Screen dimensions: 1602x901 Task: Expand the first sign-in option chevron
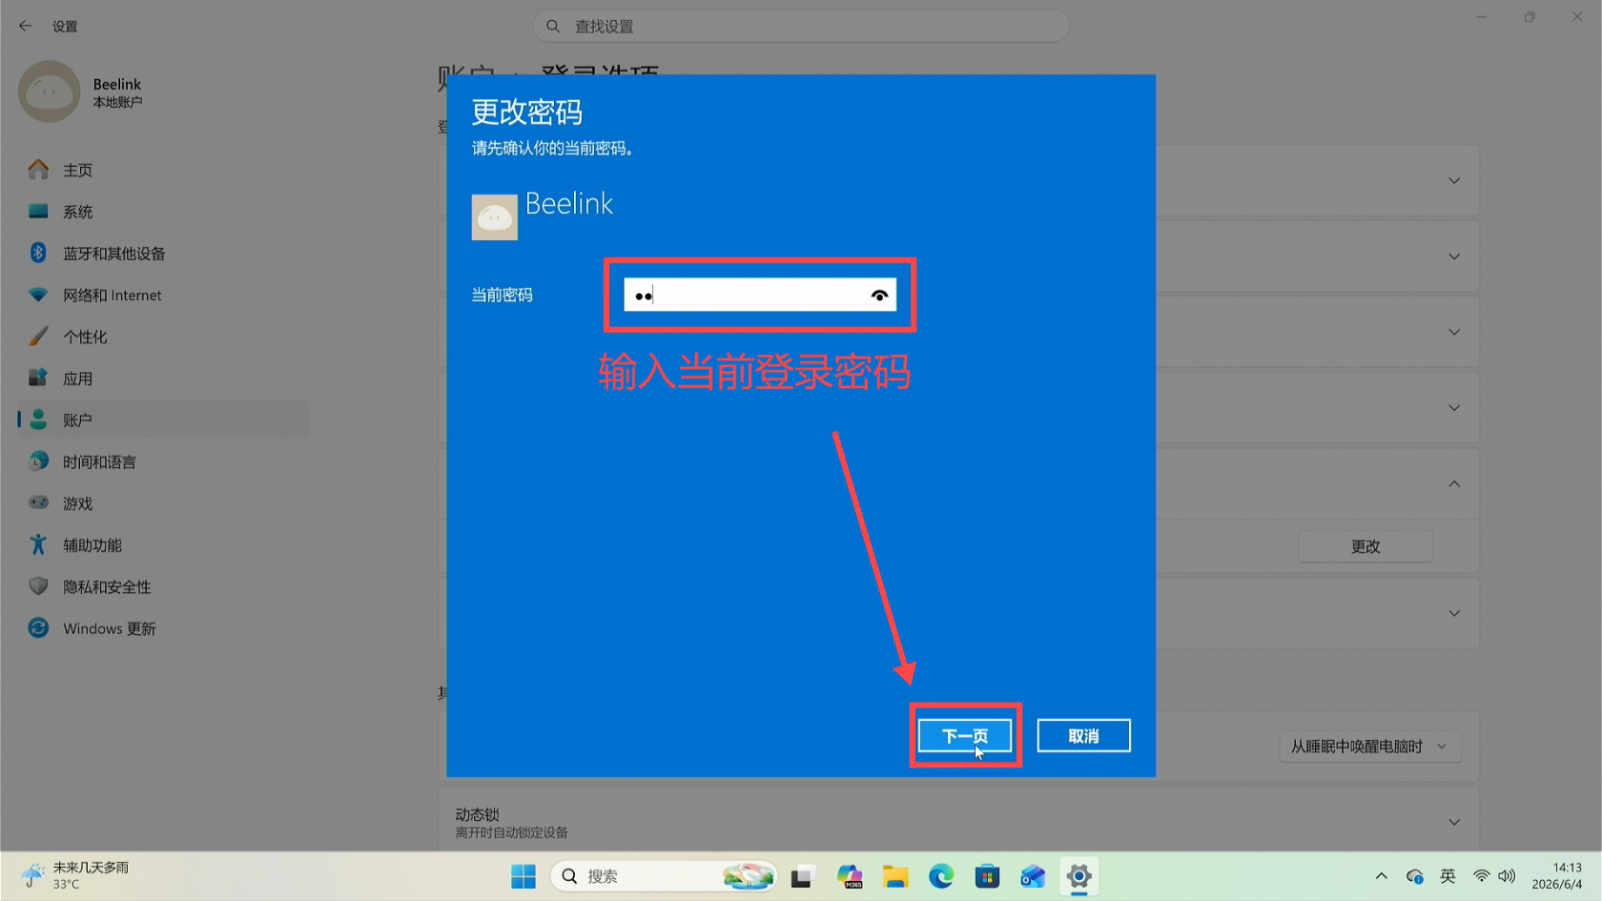tap(1454, 180)
